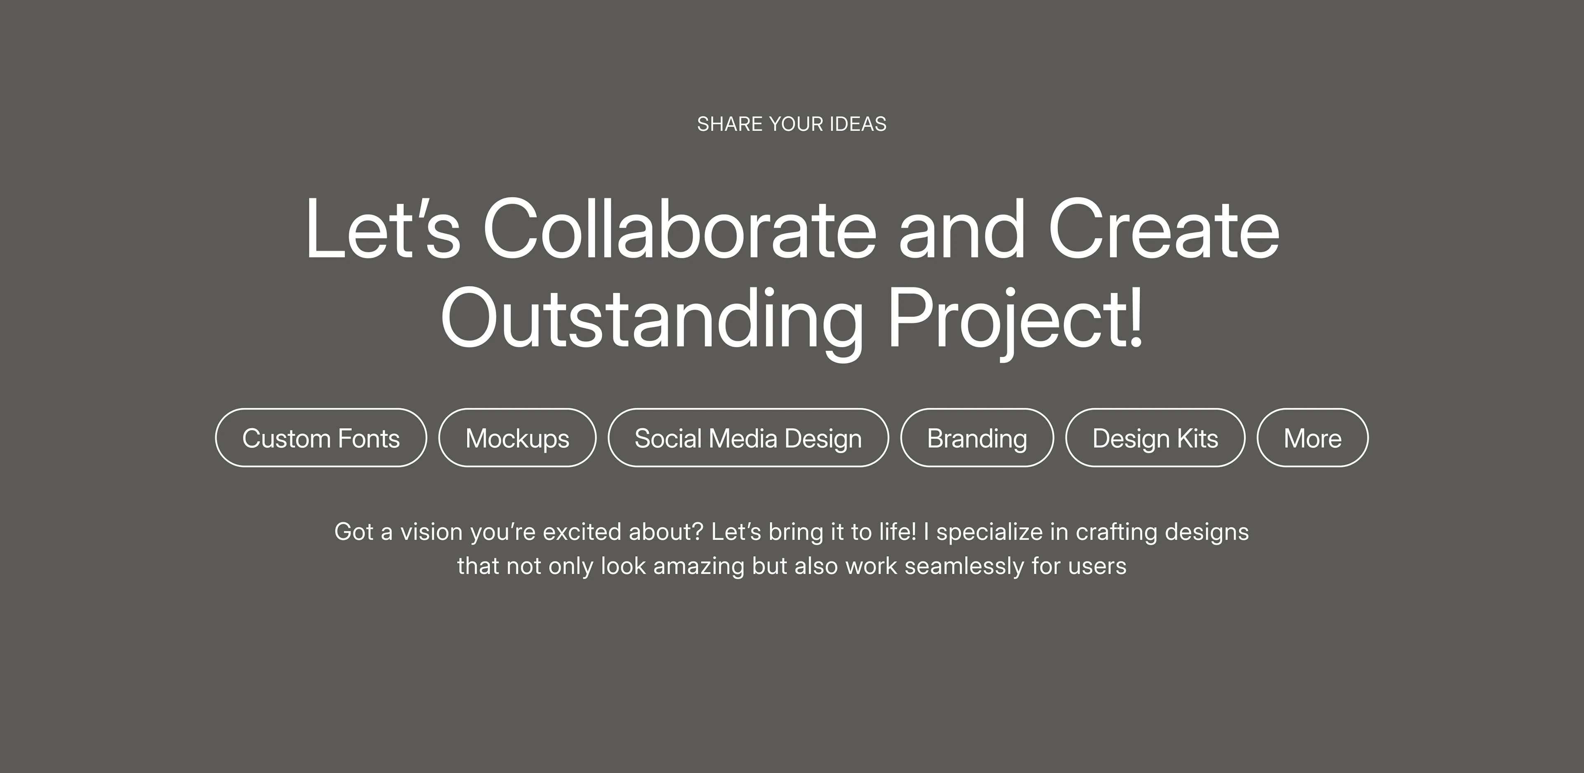Click the word Create in the headline
Image resolution: width=1584 pixels, height=773 pixels.
[1163, 228]
